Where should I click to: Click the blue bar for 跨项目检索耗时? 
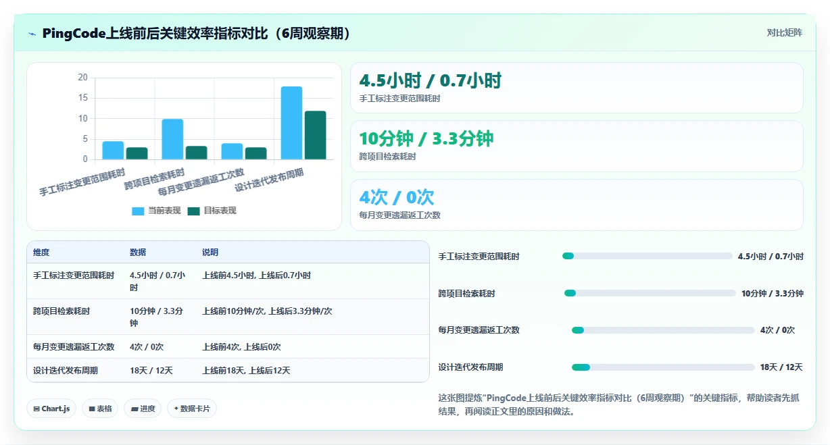point(172,139)
